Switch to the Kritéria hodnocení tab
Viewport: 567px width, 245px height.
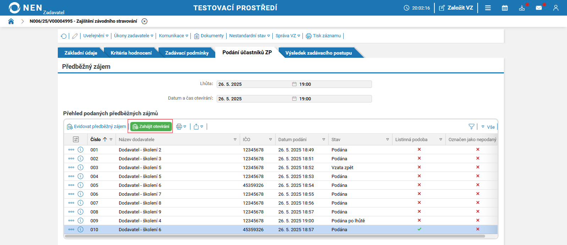pyautogui.click(x=131, y=53)
